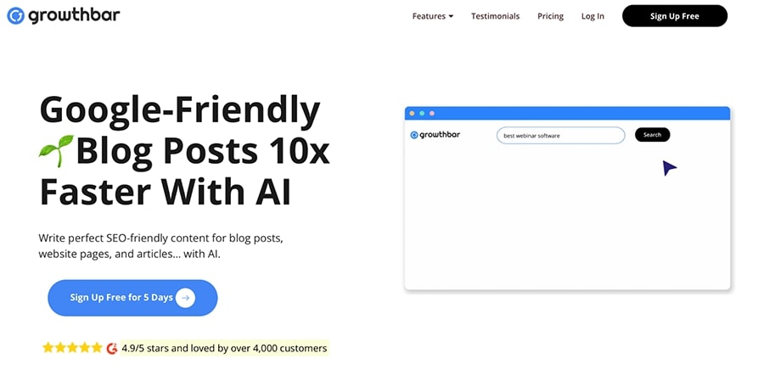Click the arrow circle icon in the signup button
The image size is (764, 370).
185,298
